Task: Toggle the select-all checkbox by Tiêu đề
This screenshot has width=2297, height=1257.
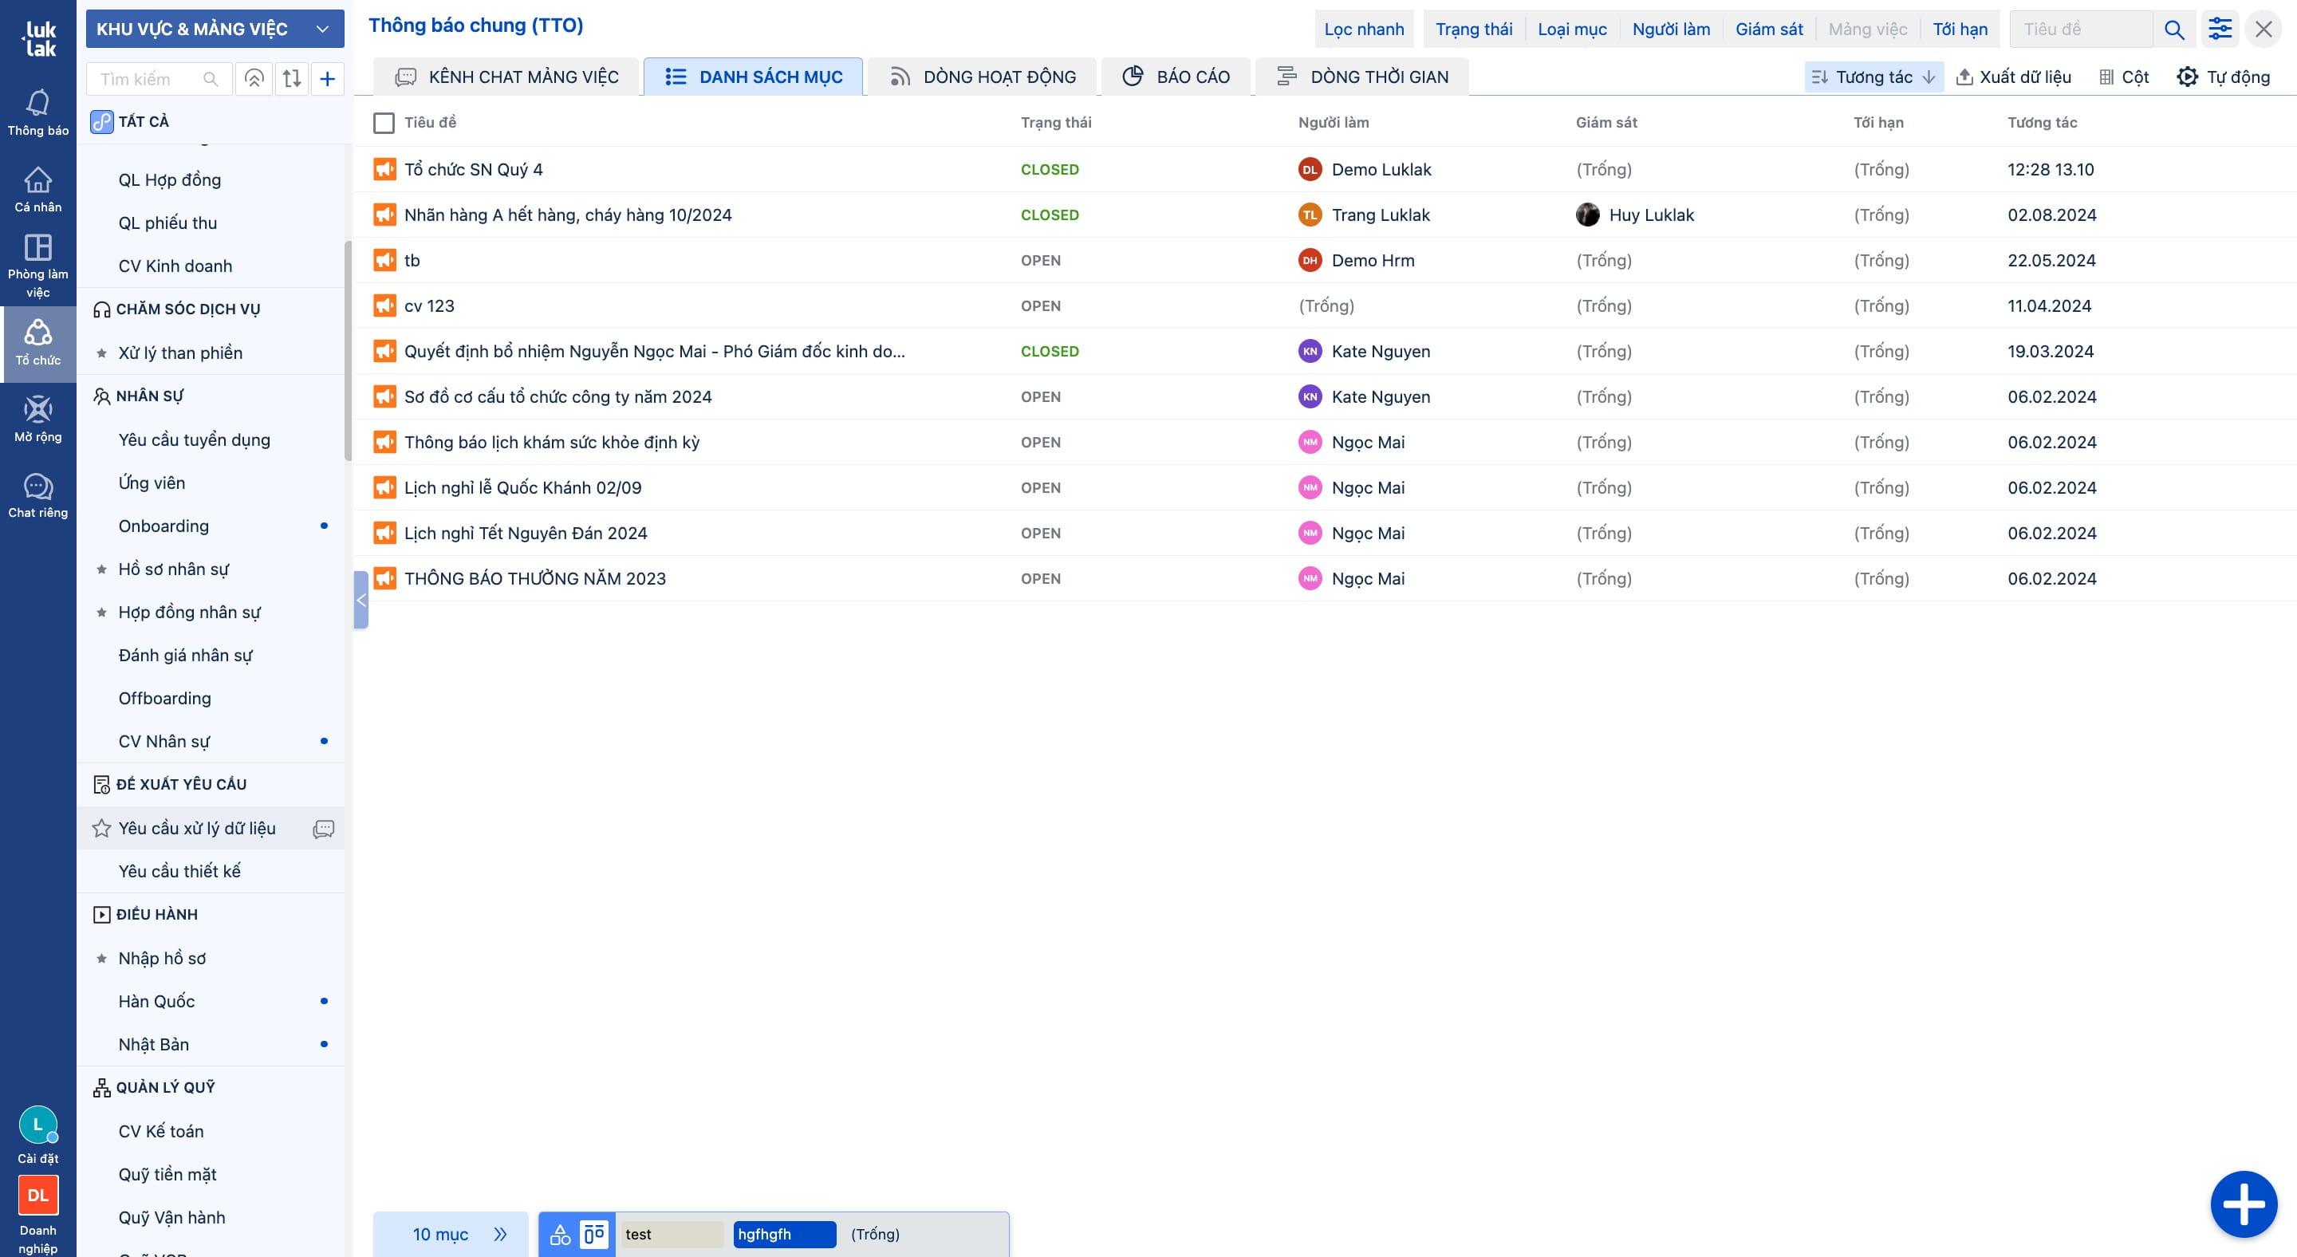Action: click(384, 123)
